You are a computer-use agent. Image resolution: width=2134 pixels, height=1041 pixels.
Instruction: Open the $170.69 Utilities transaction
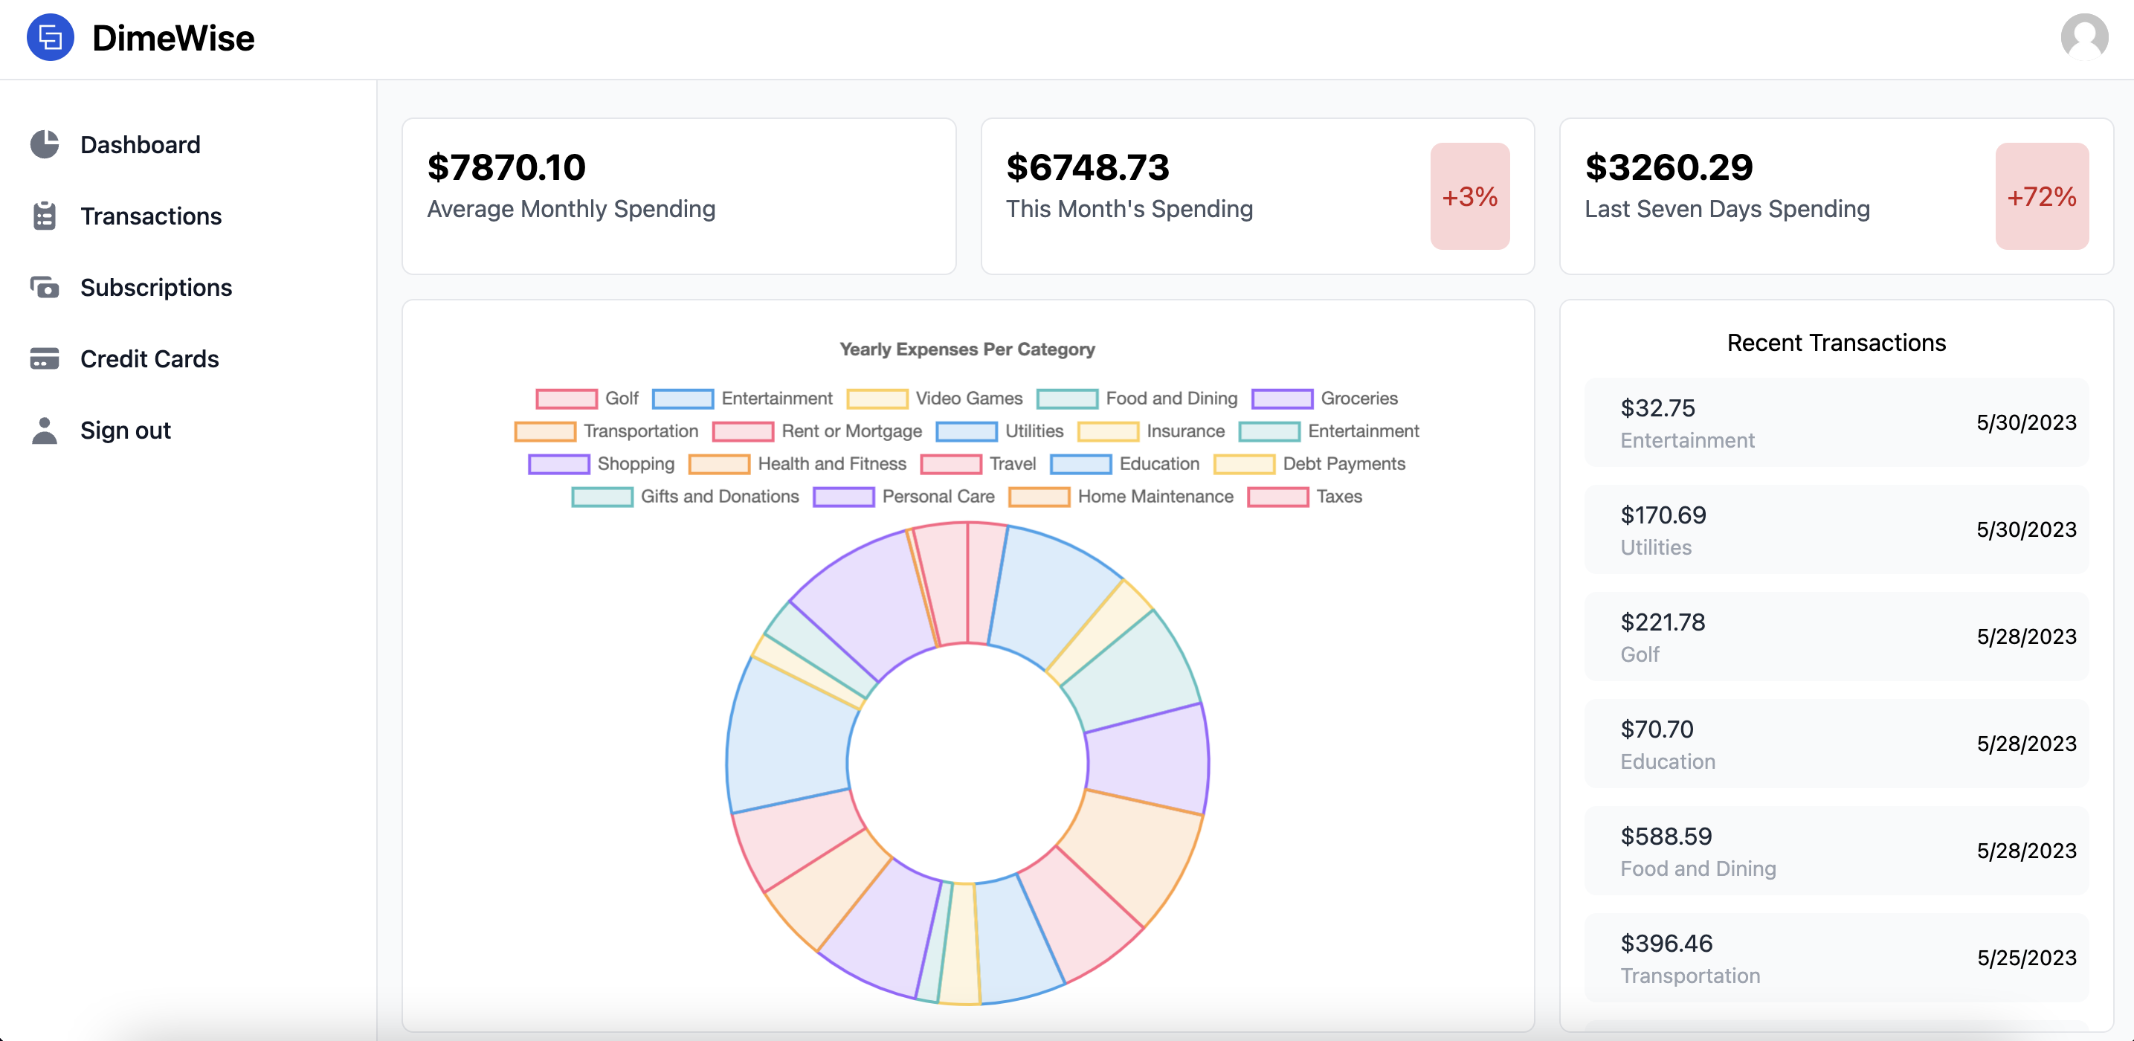pyautogui.click(x=1836, y=529)
